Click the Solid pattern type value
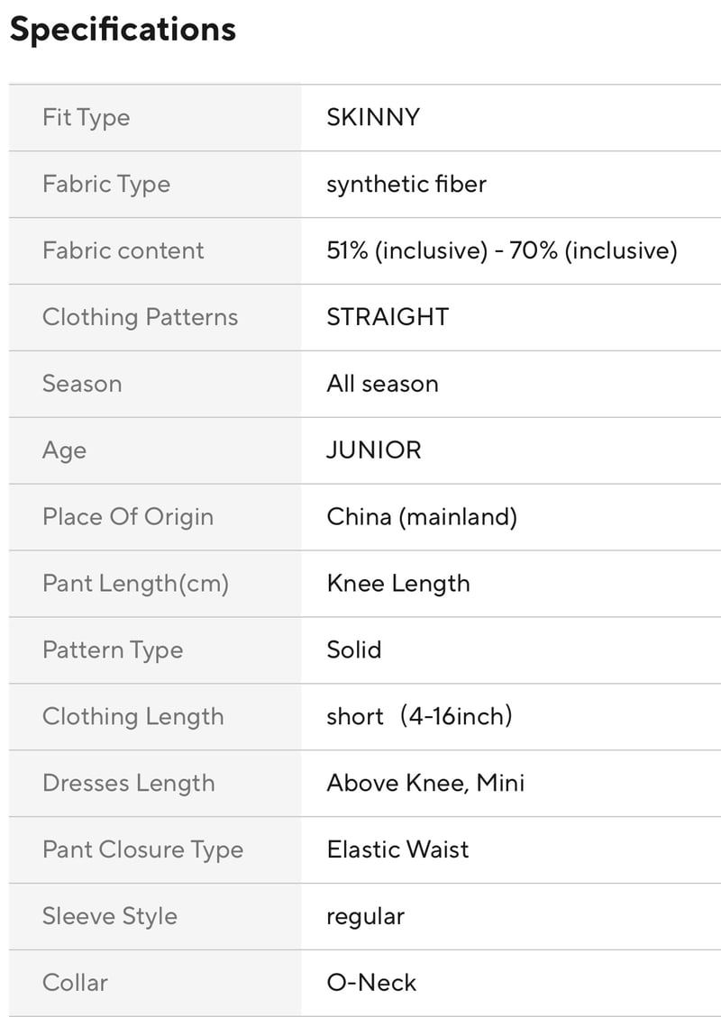The image size is (721, 1017). click(x=353, y=649)
